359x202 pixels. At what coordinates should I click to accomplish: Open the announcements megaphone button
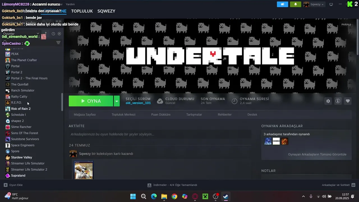pyautogui.click(x=282, y=4)
